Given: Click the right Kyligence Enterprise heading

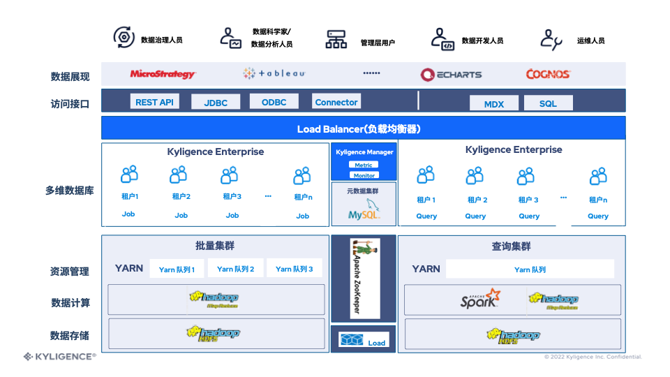Looking at the screenshot, I should coord(514,149).
